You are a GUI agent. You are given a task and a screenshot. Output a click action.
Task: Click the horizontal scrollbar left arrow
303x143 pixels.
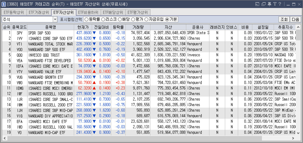5,138
